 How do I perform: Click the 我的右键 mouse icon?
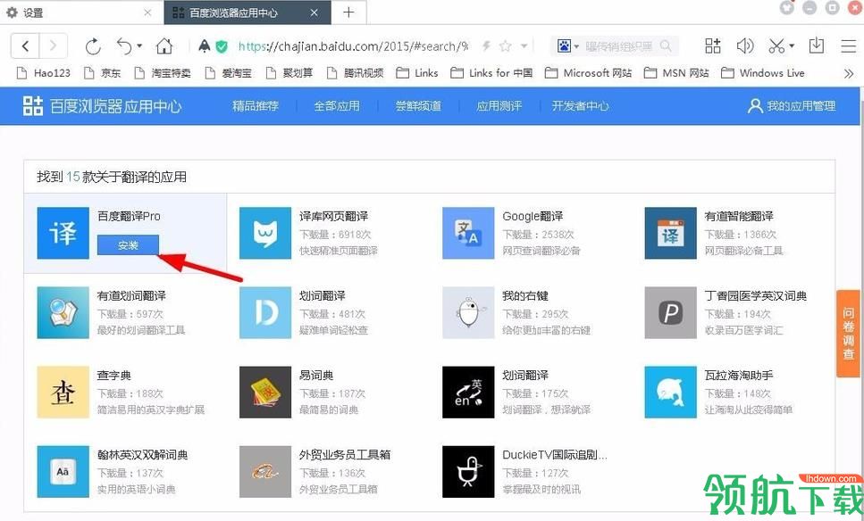click(x=468, y=312)
